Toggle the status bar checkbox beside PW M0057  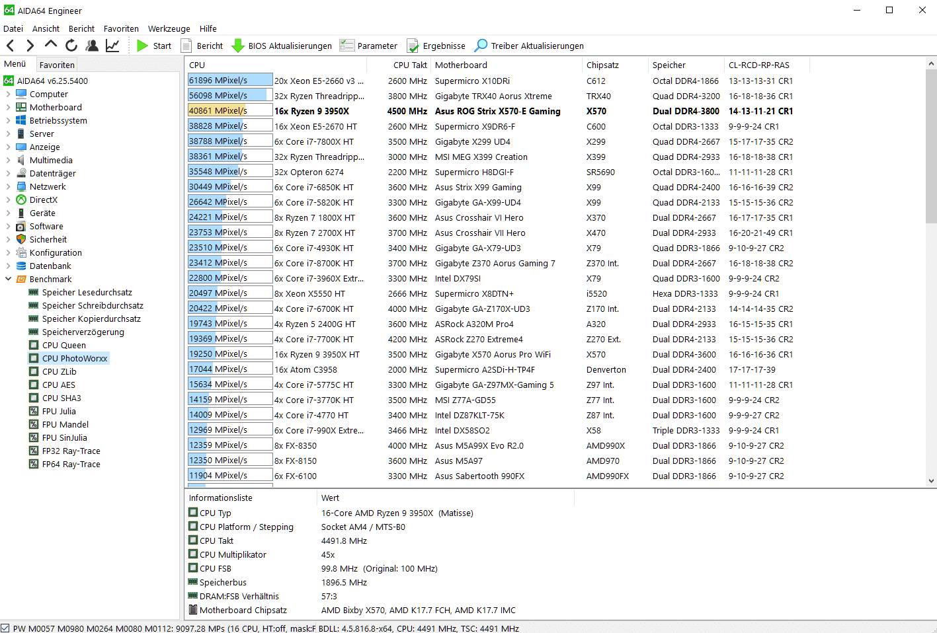[5, 628]
